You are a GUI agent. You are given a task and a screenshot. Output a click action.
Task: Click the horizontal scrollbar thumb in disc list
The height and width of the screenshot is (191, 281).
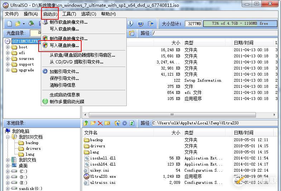(x=172, y=115)
